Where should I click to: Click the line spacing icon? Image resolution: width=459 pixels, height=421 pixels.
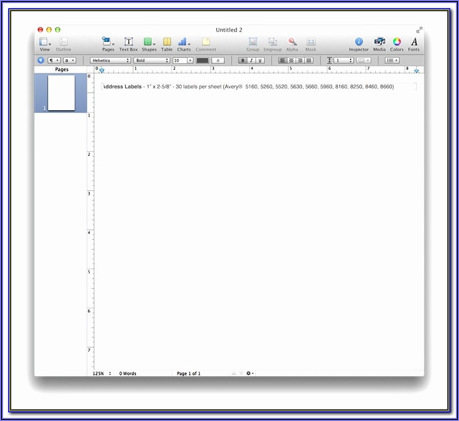(x=329, y=60)
